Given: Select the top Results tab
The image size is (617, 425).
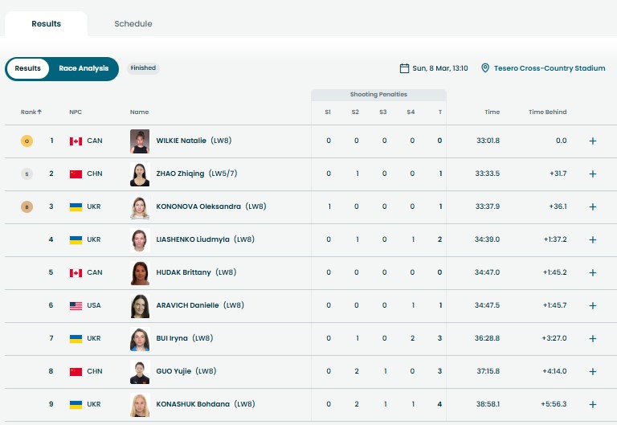Looking at the screenshot, I should tap(46, 23).
